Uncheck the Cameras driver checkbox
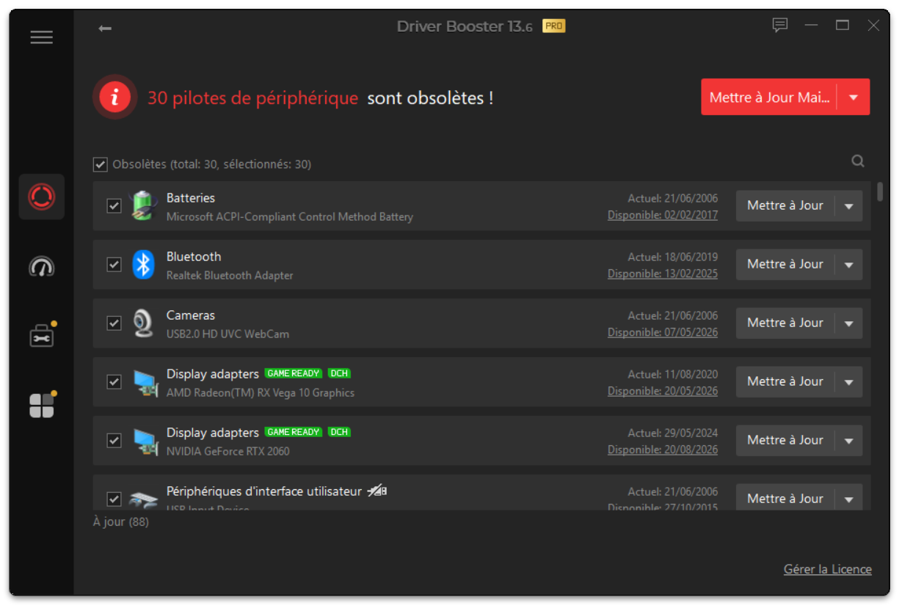 pos(114,323)
